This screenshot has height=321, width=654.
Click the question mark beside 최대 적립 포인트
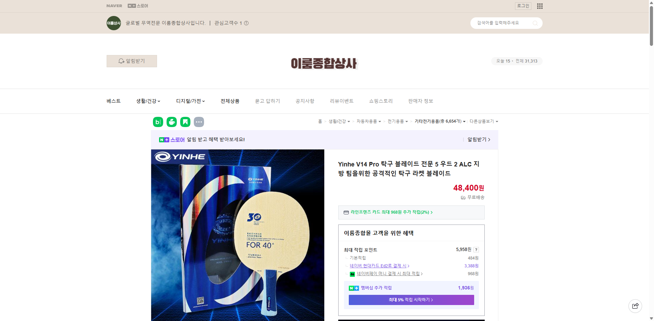(x=476, y=249)
